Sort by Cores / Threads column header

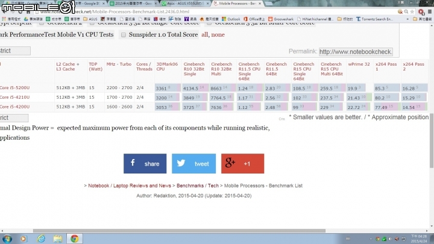(x=144, y=66)
